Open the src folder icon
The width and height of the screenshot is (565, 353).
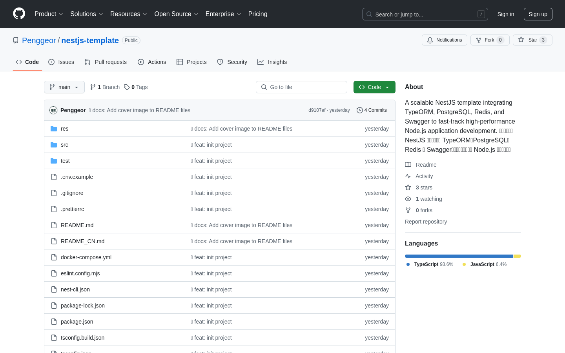coord(54,145)
